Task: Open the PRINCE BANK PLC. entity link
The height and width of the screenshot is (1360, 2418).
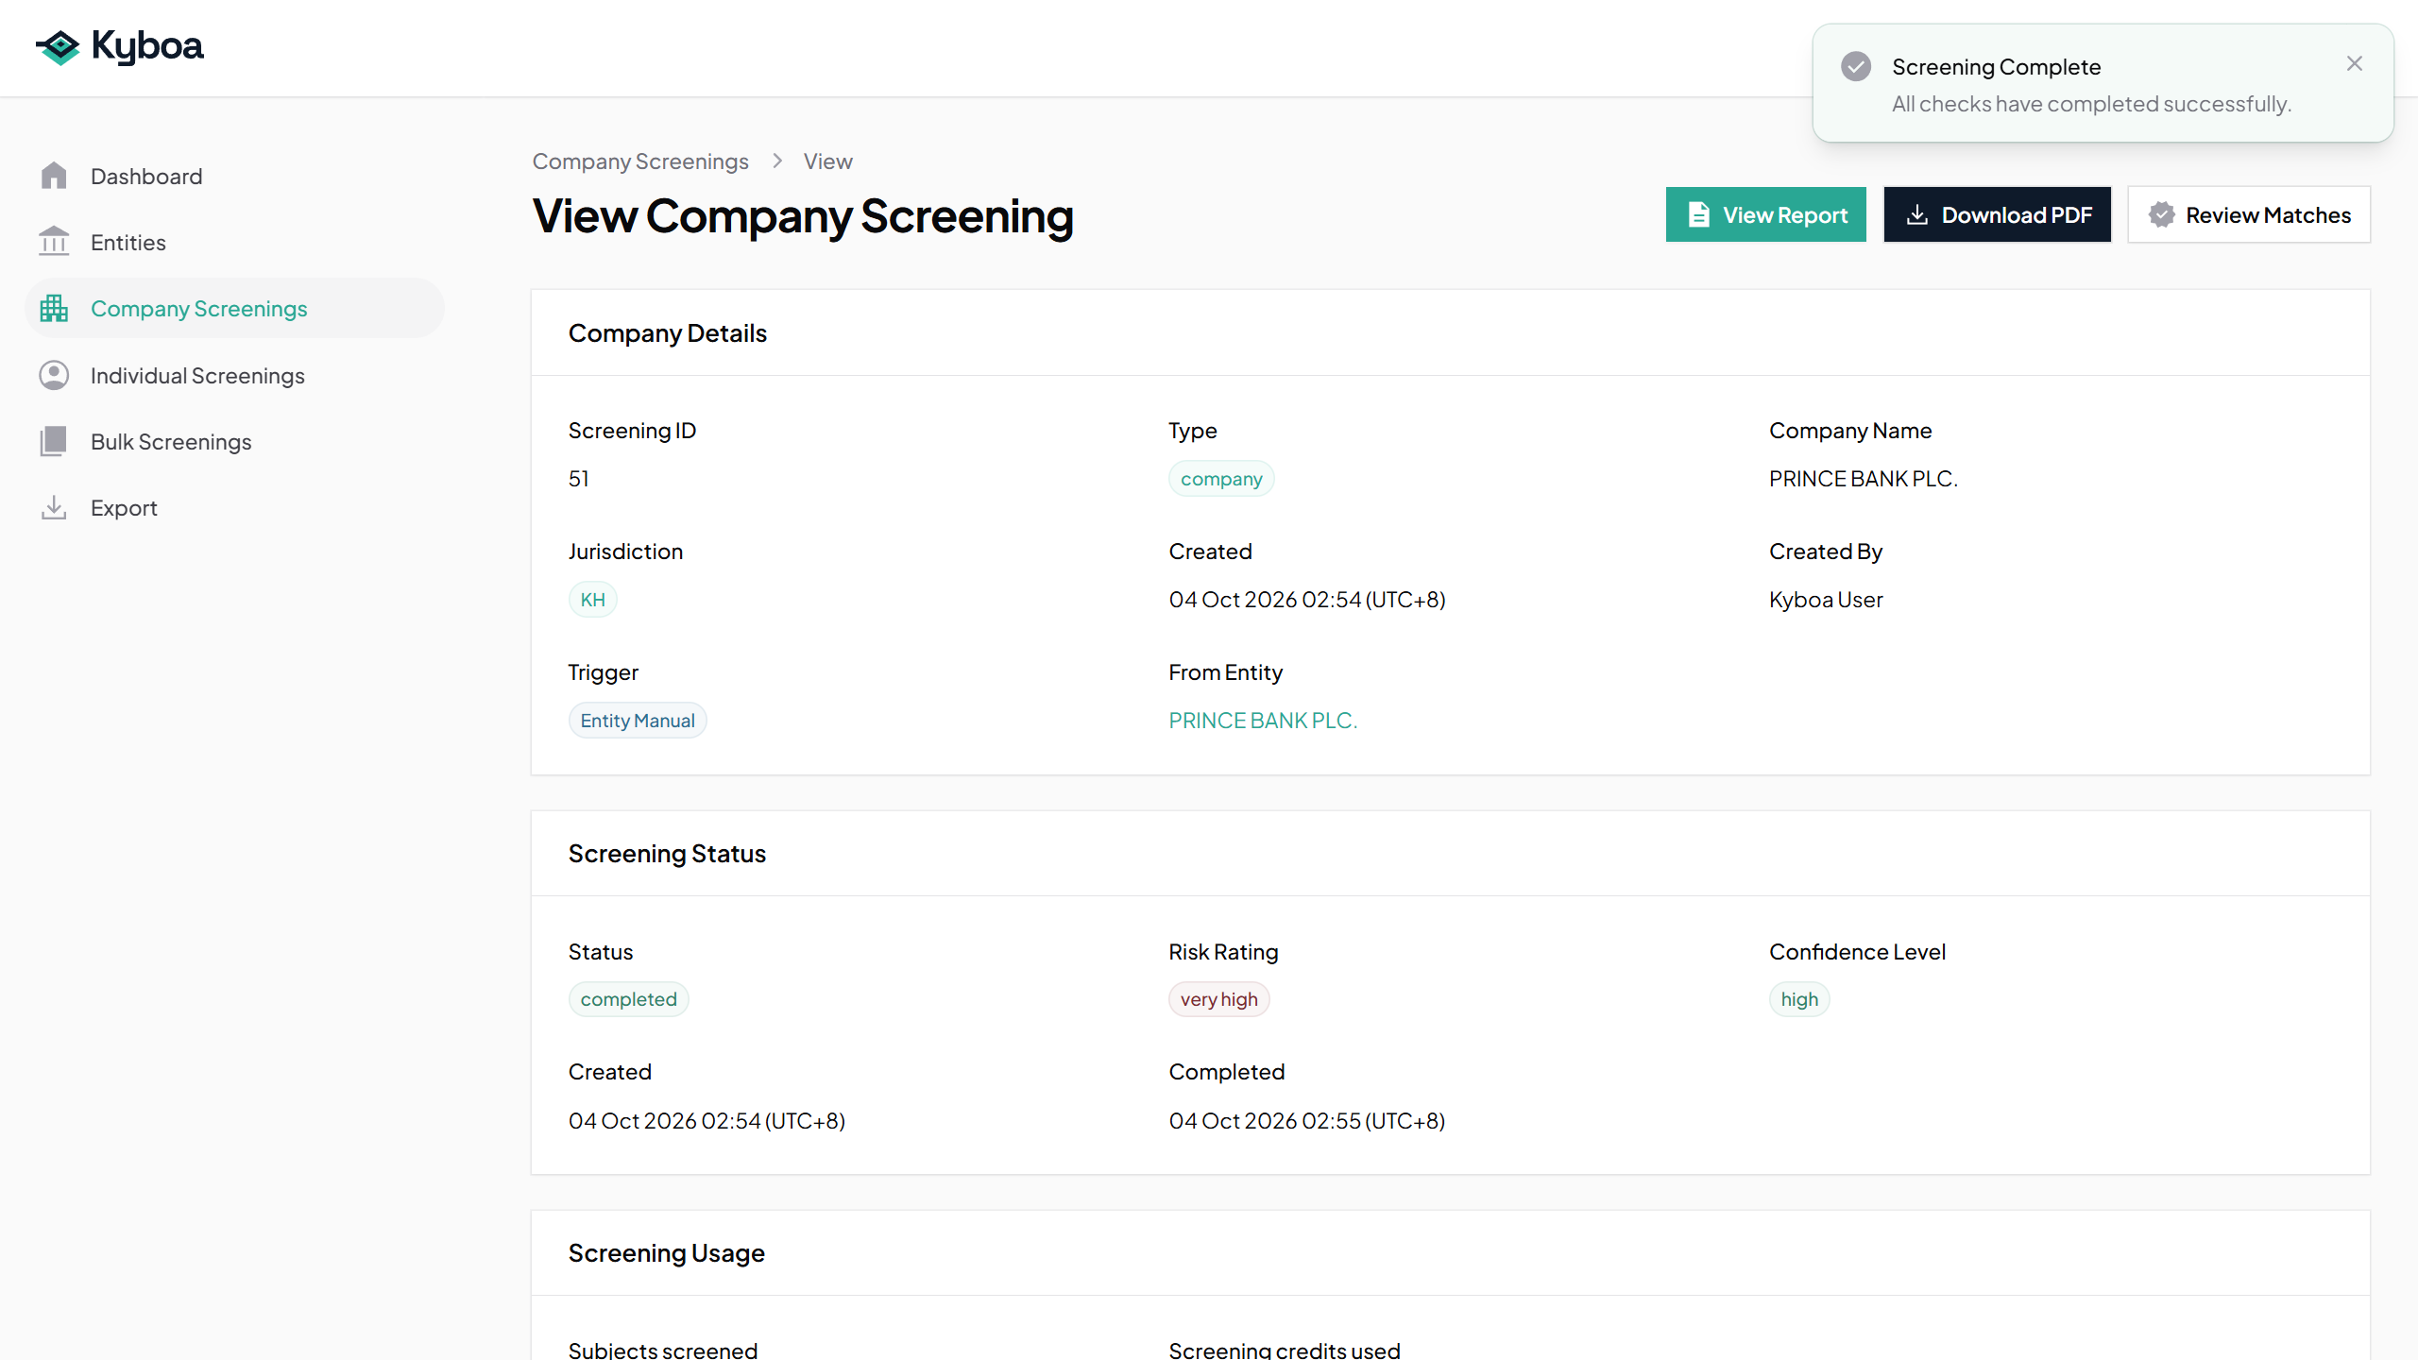Action: point(1263,721)
